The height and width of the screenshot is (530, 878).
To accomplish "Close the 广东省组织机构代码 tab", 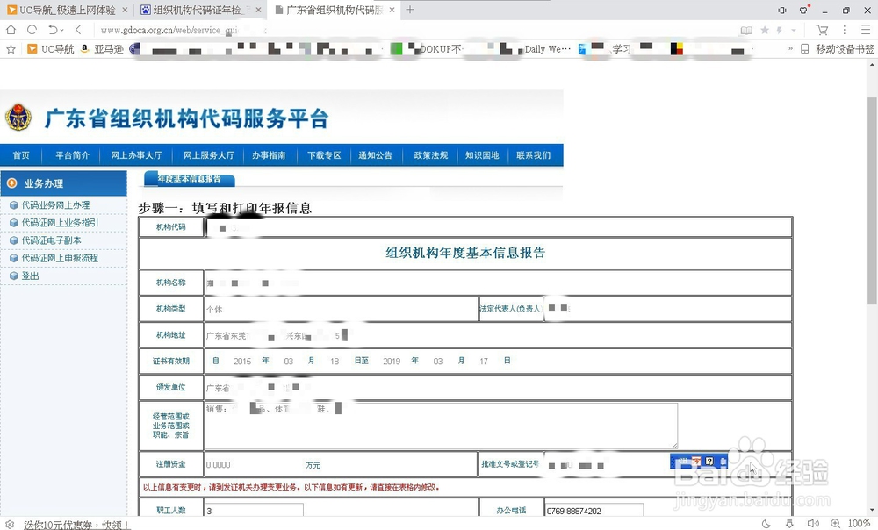I will [x=392, y=10].
